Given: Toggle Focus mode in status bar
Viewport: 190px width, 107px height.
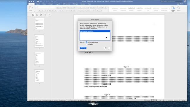Looking at the screenshot, I should [147, 100].
